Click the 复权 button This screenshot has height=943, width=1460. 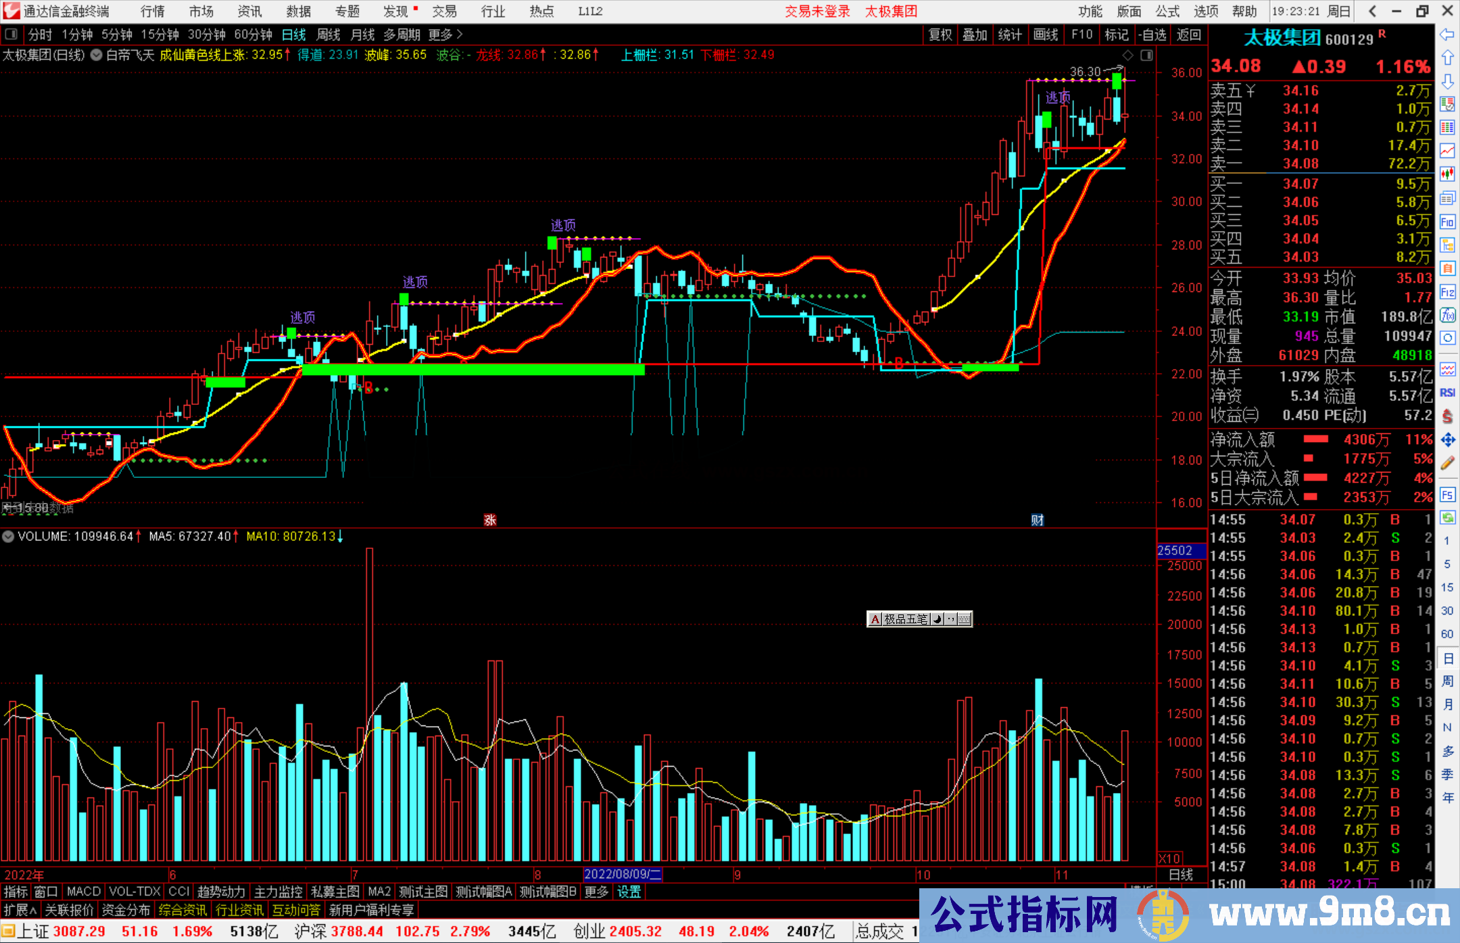940,34
